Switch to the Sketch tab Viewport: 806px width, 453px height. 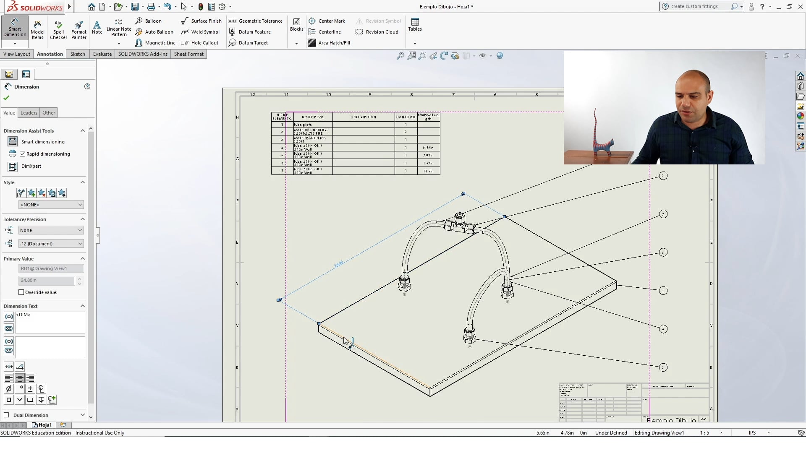(77, 54)
